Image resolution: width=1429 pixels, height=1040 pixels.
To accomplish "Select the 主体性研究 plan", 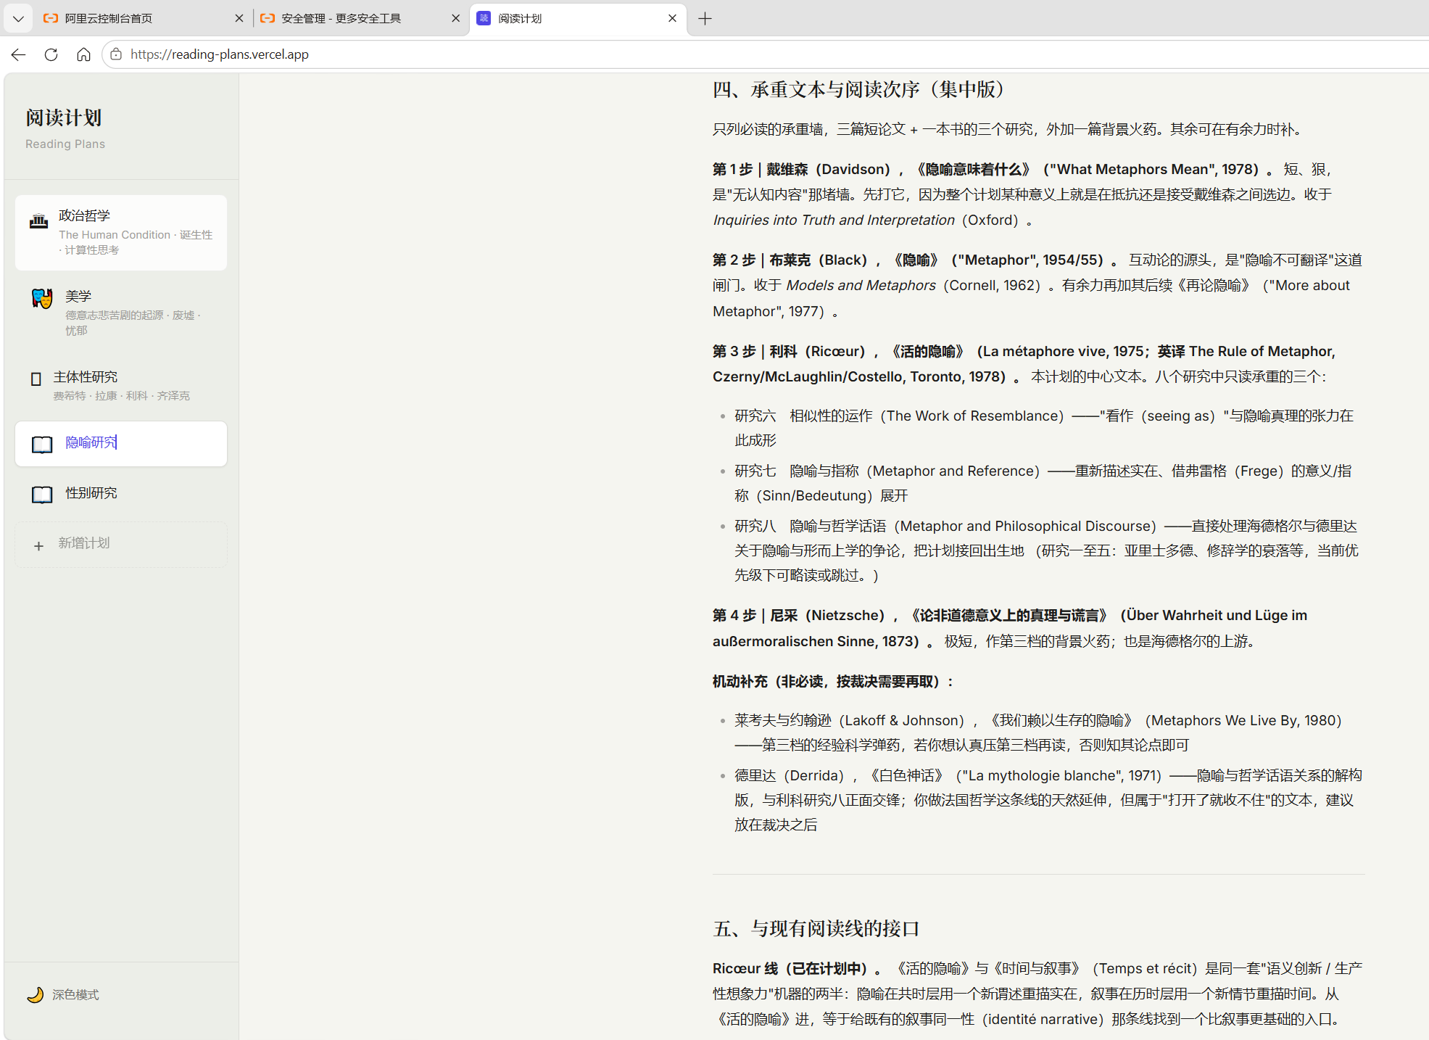I will tap(121, 385).
